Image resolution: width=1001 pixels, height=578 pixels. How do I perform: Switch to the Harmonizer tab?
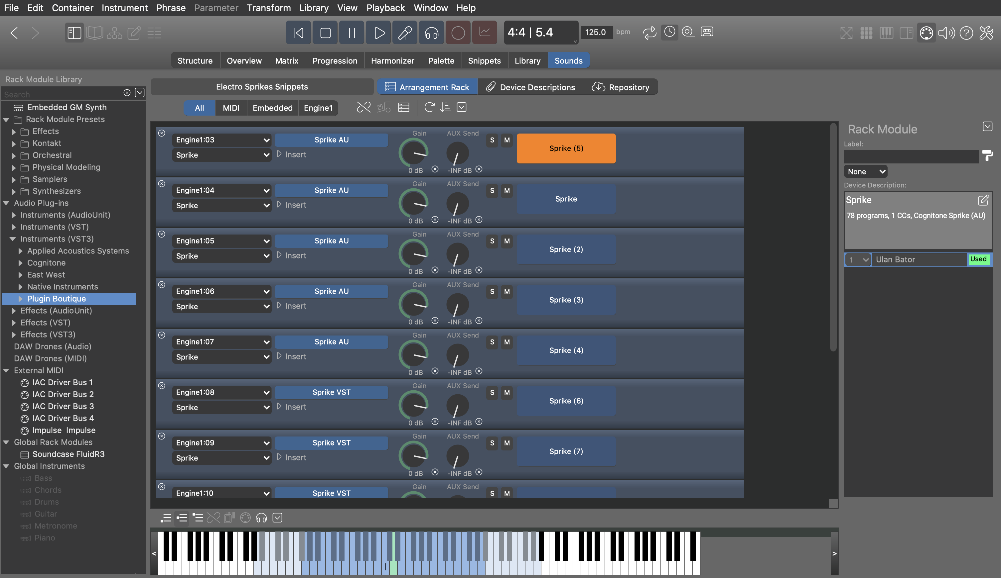(x=392, y=61)
